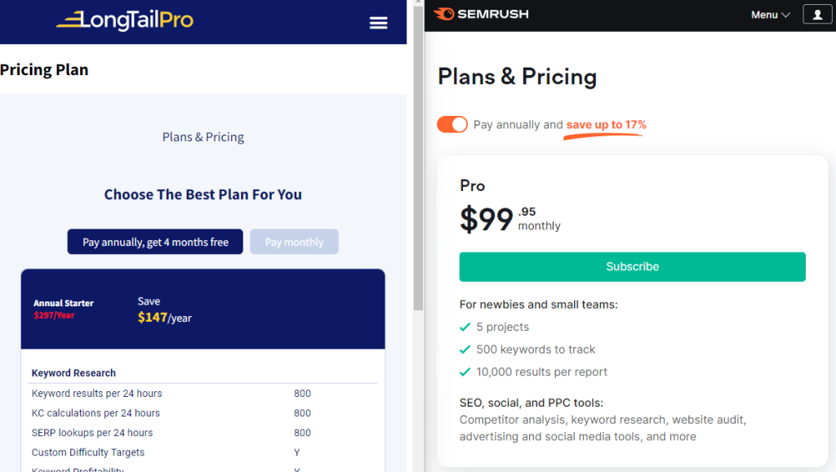Open the Semrush user account icon
This screenshot has width=836, height=472.
pos(816,15)
